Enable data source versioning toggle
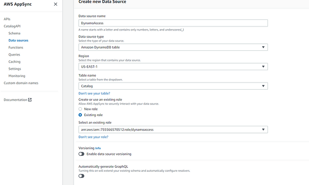The width and height of the screenshot is (309, 185). tap(81, 154)
